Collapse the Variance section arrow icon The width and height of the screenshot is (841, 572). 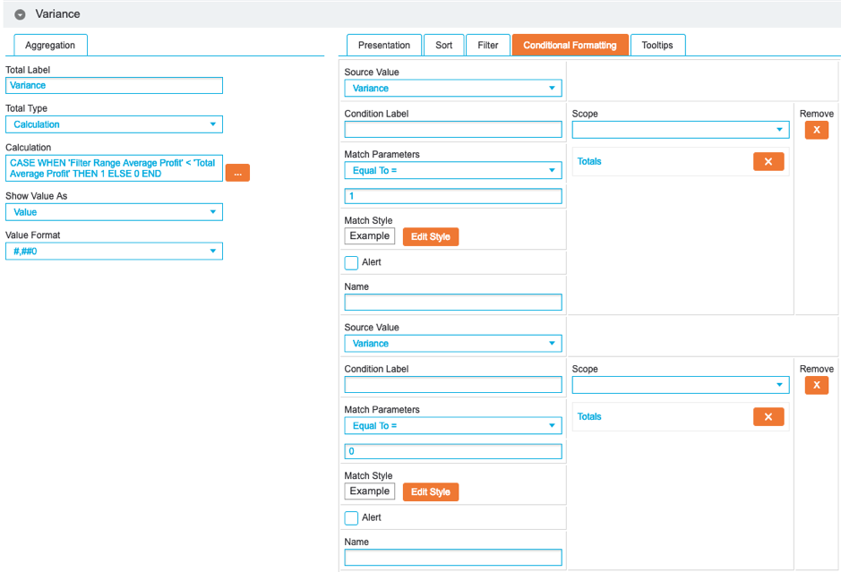[x=20, y=14]
